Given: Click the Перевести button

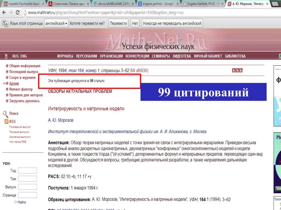Looking at the screenshot, I should (118, 24).
